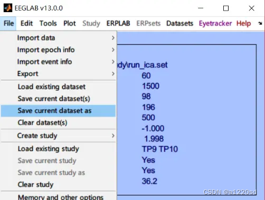
Task: Open the ERPsets menu
Action: pos(148,23)
